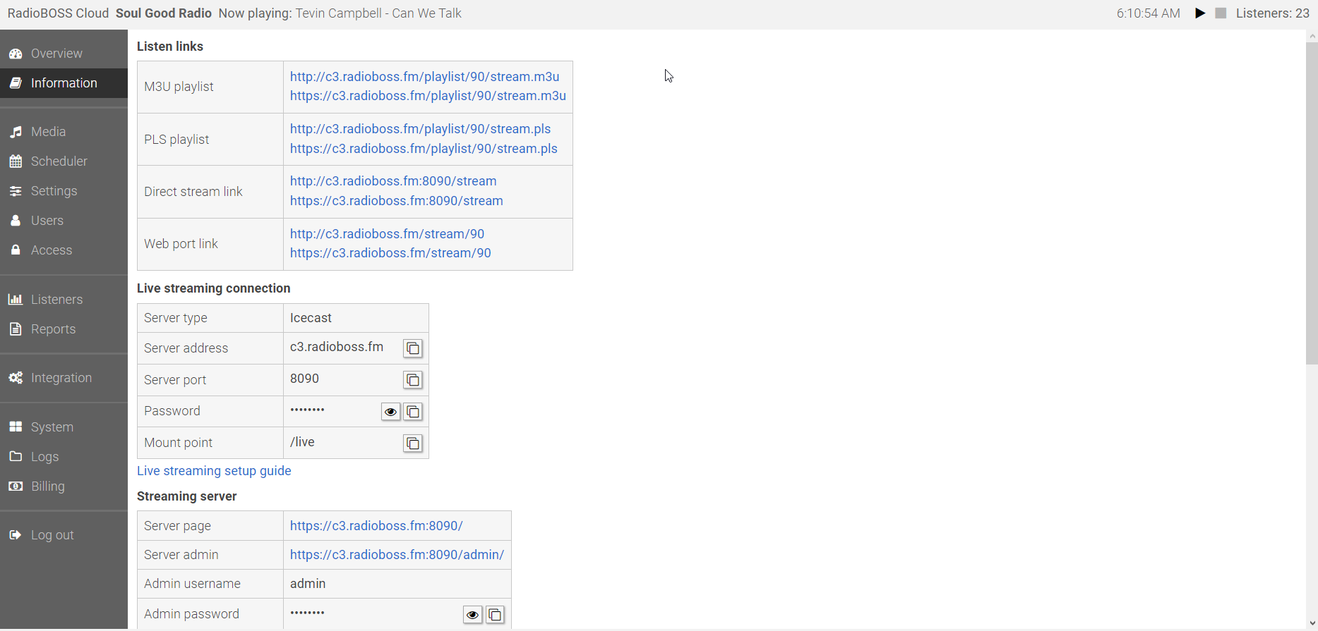Viewport: 1318px width, 631px height.
Task: Click the Web port link row label
Action: 181,244
